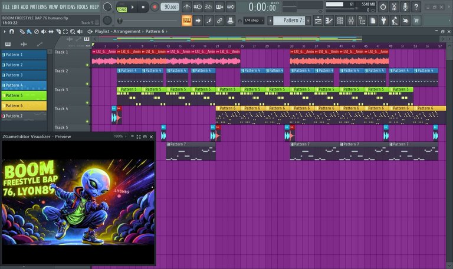Toggle wait for input before playing icon

pos(198,6)
